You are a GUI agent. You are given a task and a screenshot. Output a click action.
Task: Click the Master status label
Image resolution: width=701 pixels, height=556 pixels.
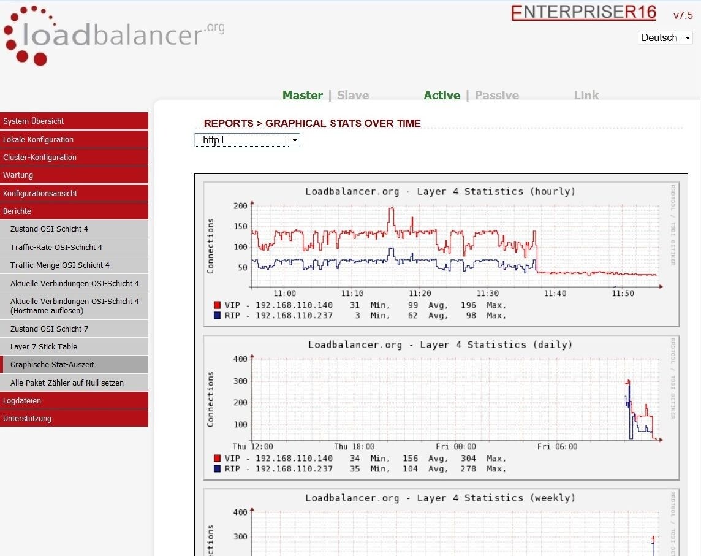303,95
